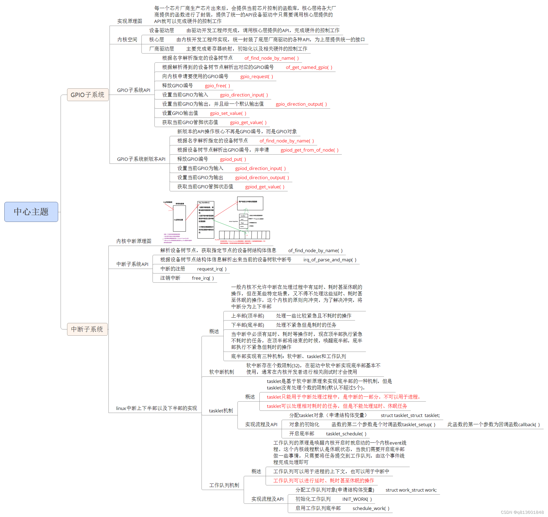Click gpiod_direction_input( ) label
The height and width of the screenshot is (517, 548).
pyautogui.click(x=260, y=168)
